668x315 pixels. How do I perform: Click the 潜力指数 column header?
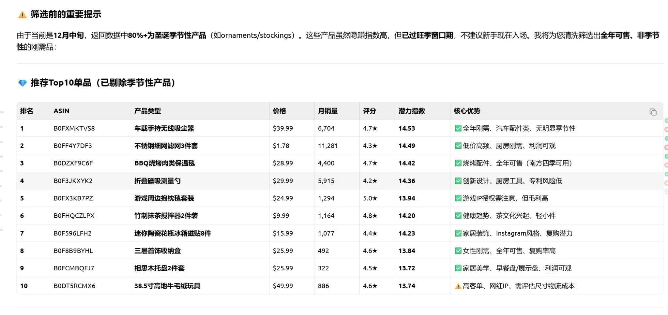411,111
